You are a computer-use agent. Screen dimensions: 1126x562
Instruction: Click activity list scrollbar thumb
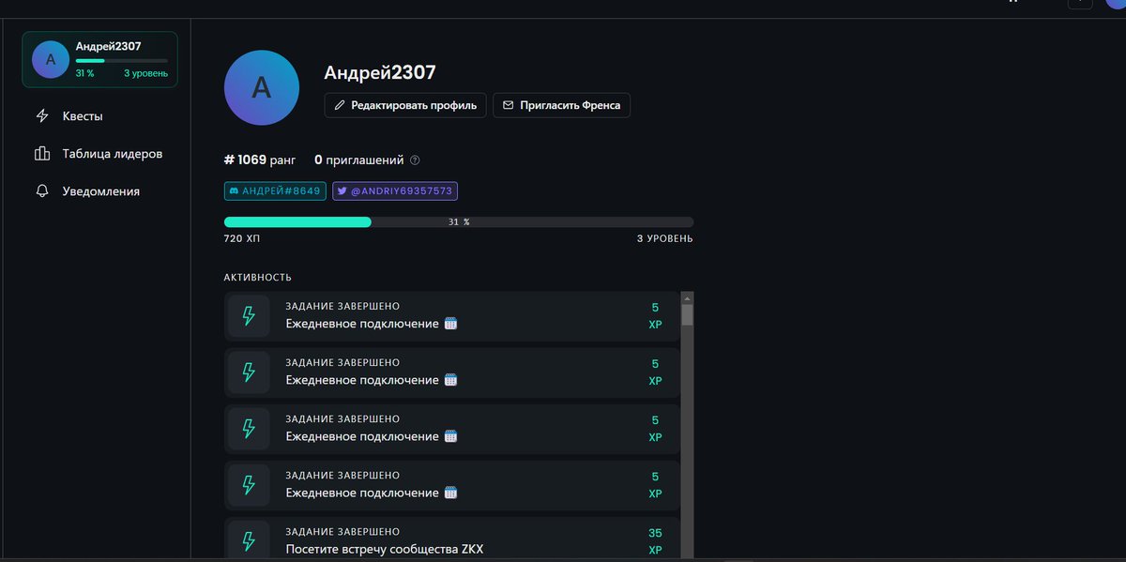(x=687, y=314)
